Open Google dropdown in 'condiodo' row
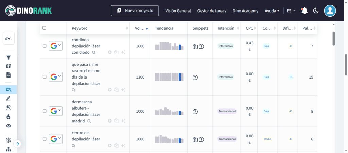Viewport: 348px width, 153px height. pyautogui.click(x=56, y=46)
